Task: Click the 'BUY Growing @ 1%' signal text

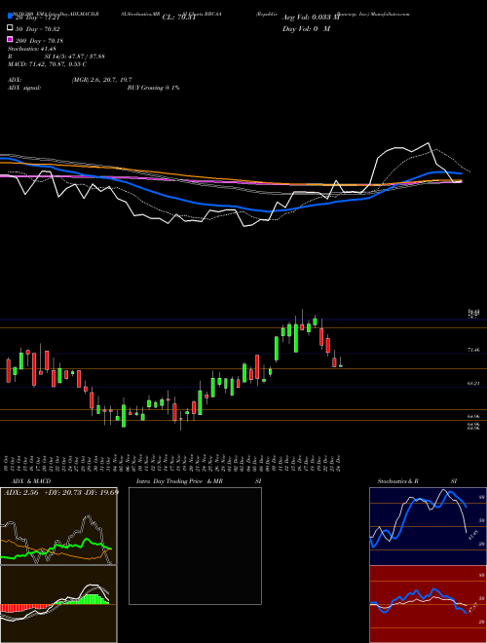Action: click(153, 88)
